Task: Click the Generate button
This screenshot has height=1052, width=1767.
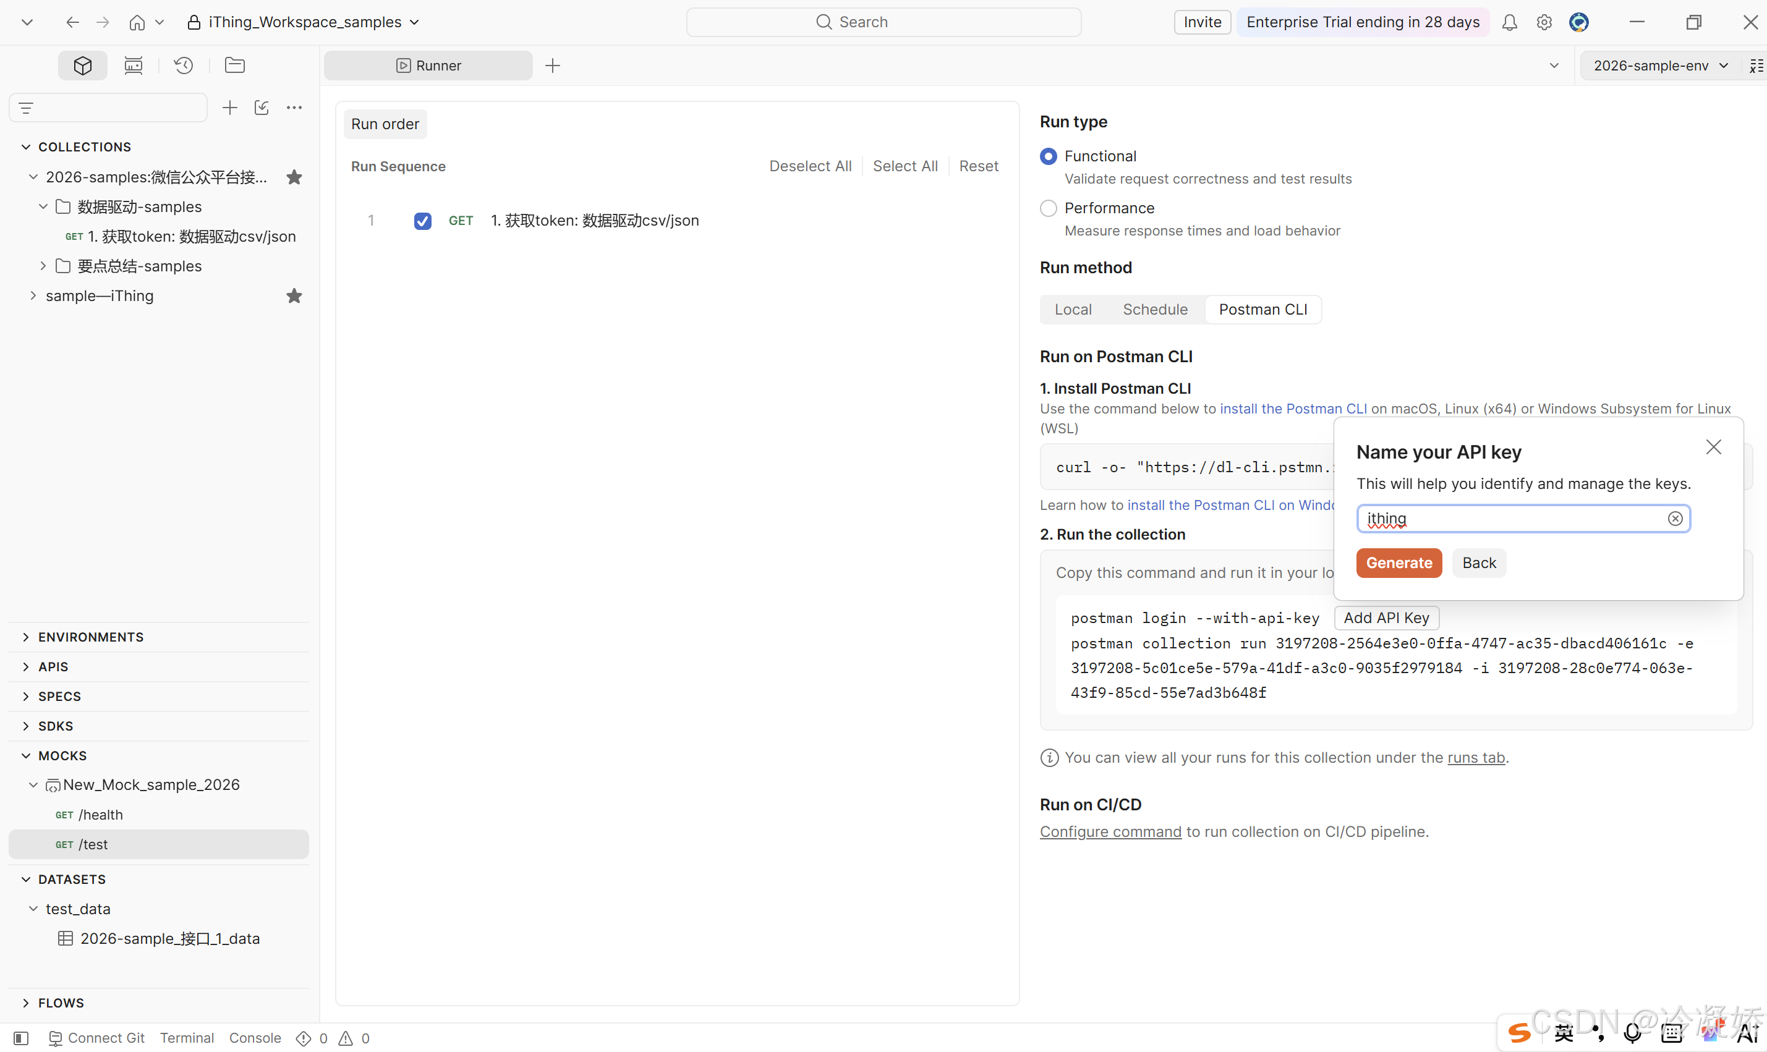Action: point(1399,563)
